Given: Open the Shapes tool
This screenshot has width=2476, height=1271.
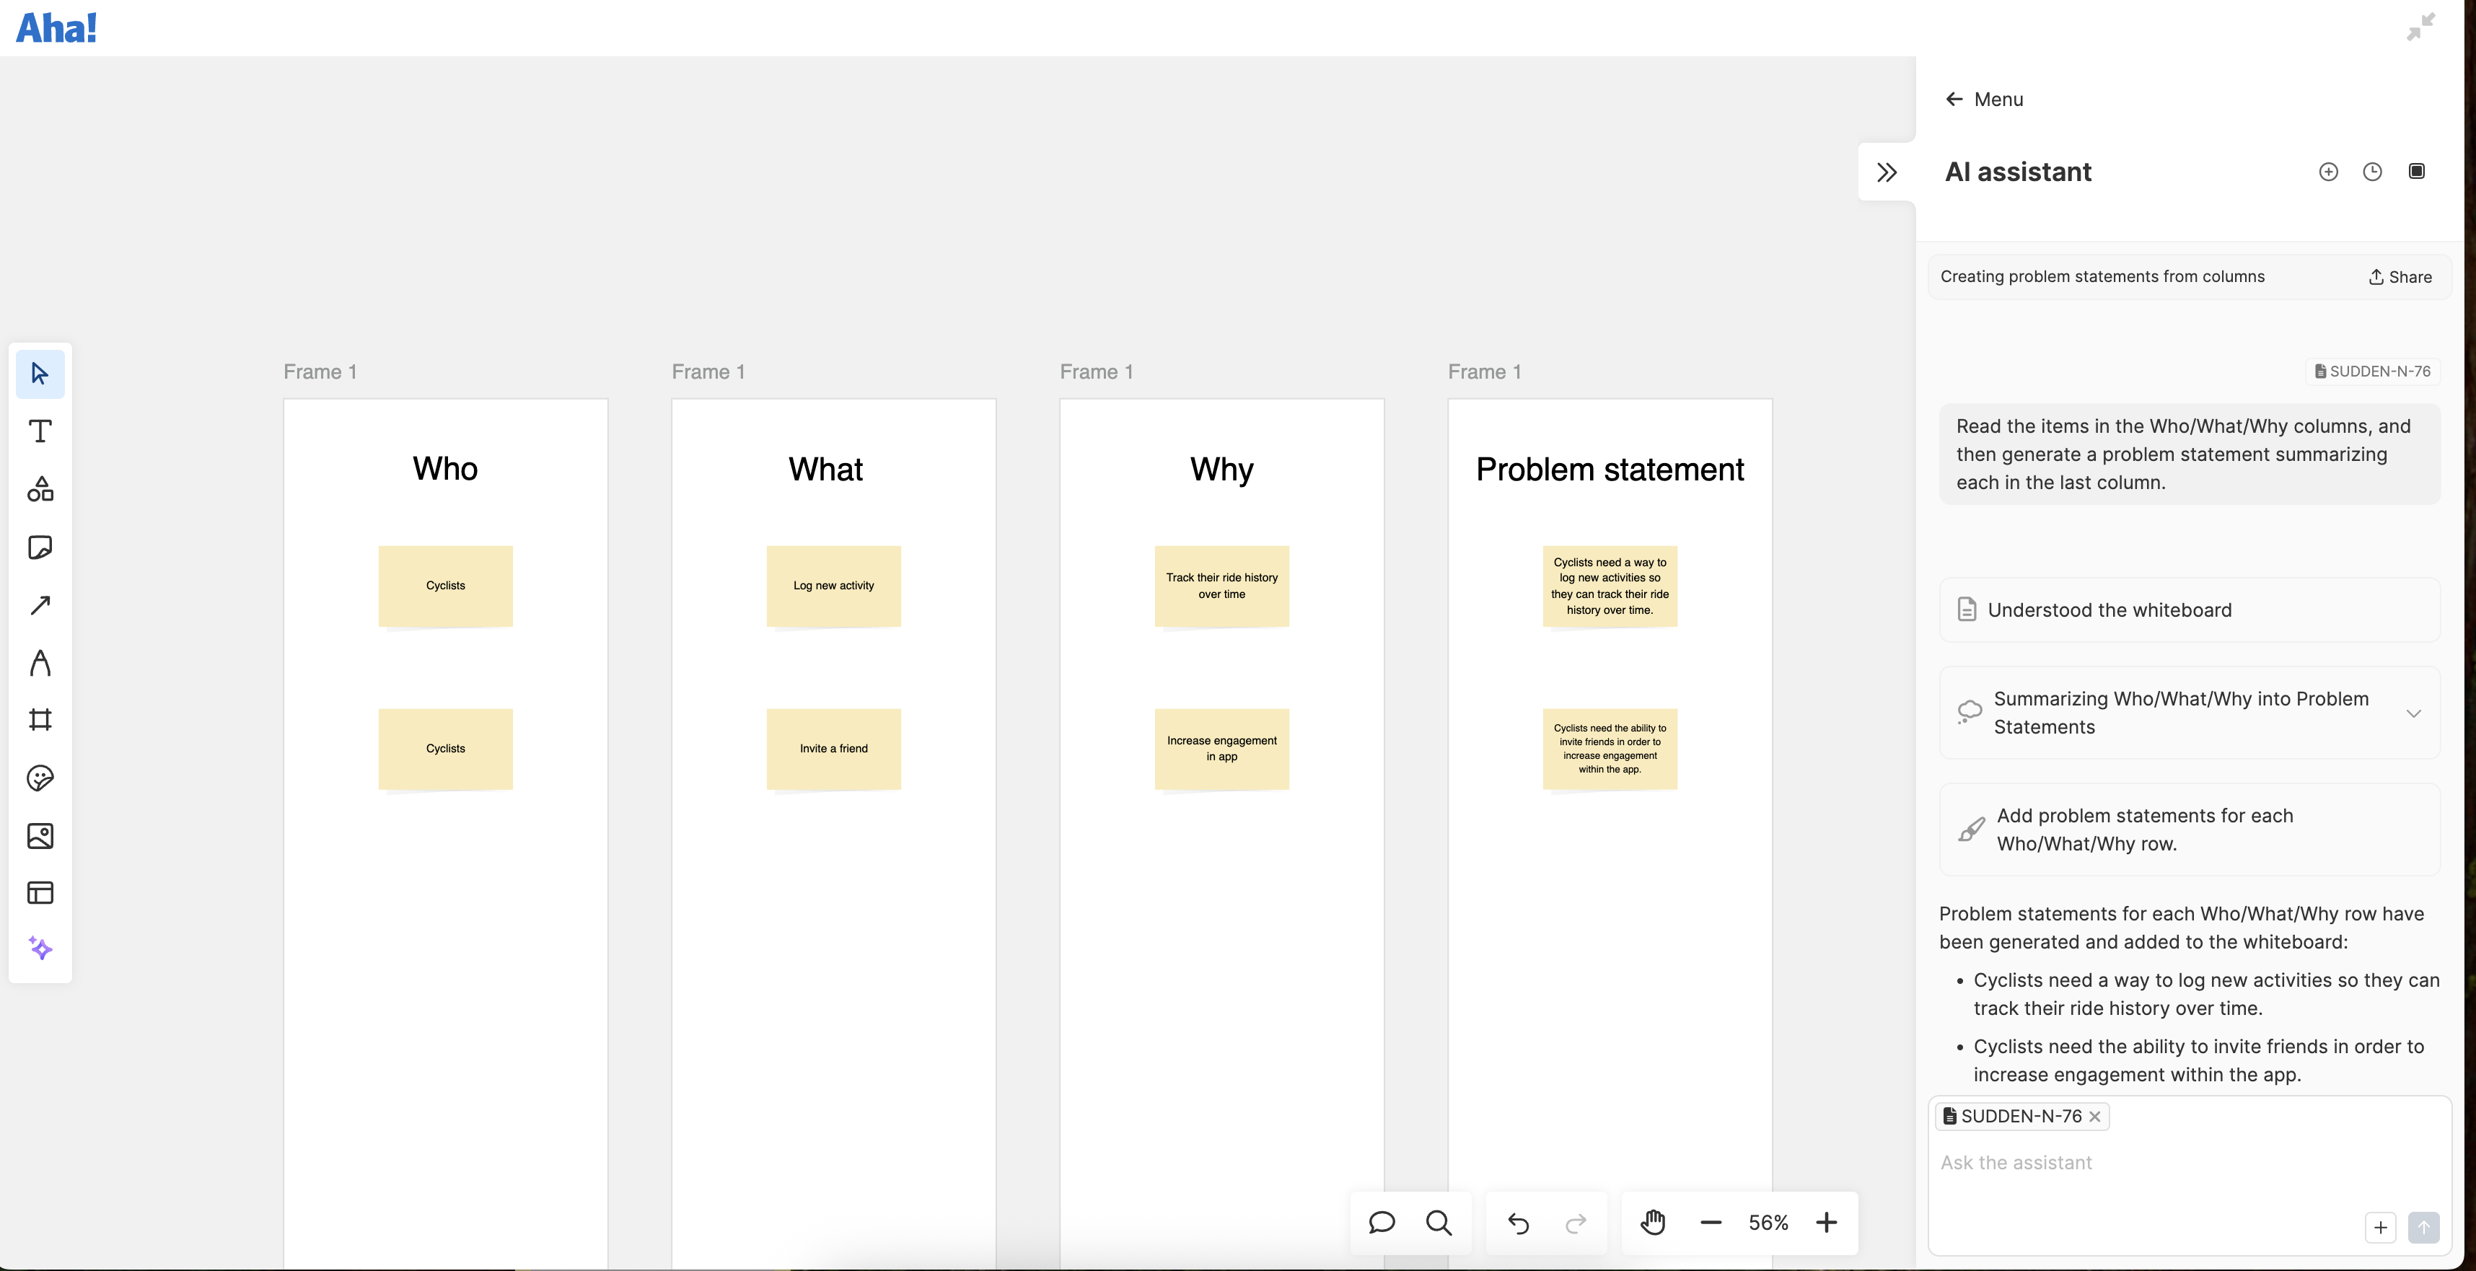Looking at the screenshot, I should (x=40, y=489).
